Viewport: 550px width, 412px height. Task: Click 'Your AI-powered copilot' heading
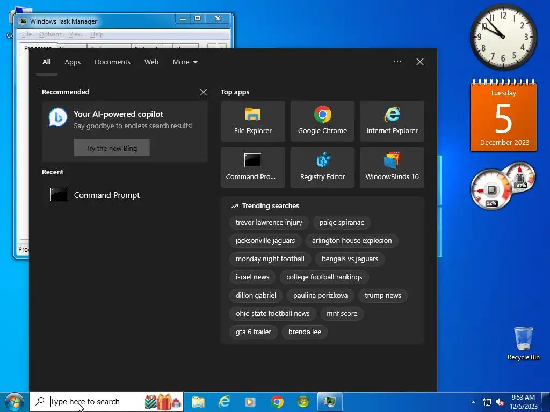119,114
